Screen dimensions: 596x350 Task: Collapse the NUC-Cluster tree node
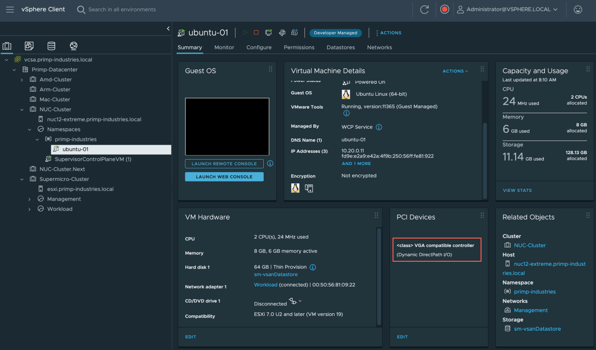22,110
